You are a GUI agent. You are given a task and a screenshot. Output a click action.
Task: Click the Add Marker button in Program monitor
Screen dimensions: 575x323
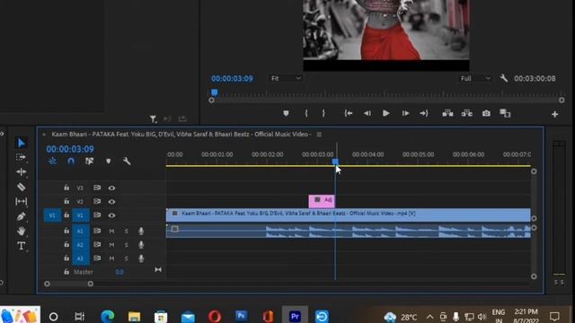point(286,114)
